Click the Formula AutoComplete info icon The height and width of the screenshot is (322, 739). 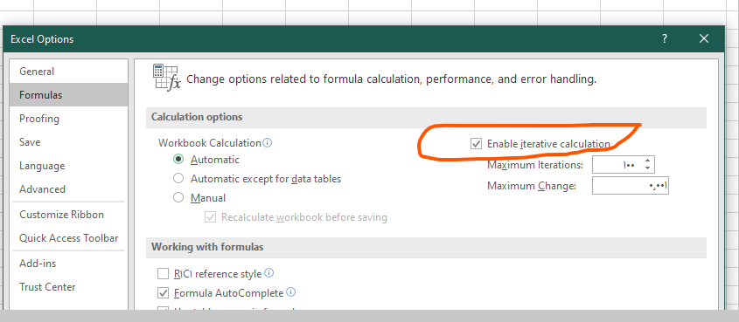(x=291, y=292)
